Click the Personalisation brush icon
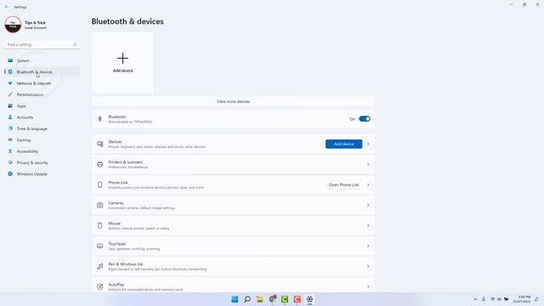This screenshot has height=306, width=544. tap(10, 94)
